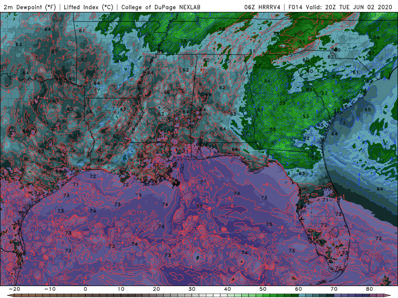Viewport: 398px width, 298px height.
Task: Click the '06Z HRRRV4' model run label
Action: pos(262,7)
